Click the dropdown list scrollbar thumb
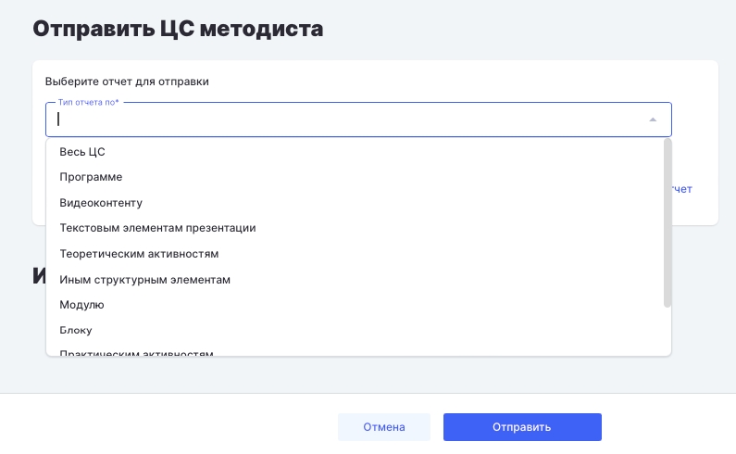The height and width of the screenshot is (454, 736). pyautogui.click(x=667, y=222)
